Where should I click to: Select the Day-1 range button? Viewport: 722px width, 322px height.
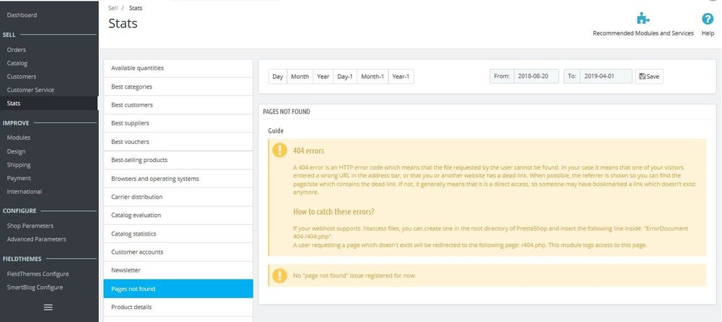(x=345, y=76)
